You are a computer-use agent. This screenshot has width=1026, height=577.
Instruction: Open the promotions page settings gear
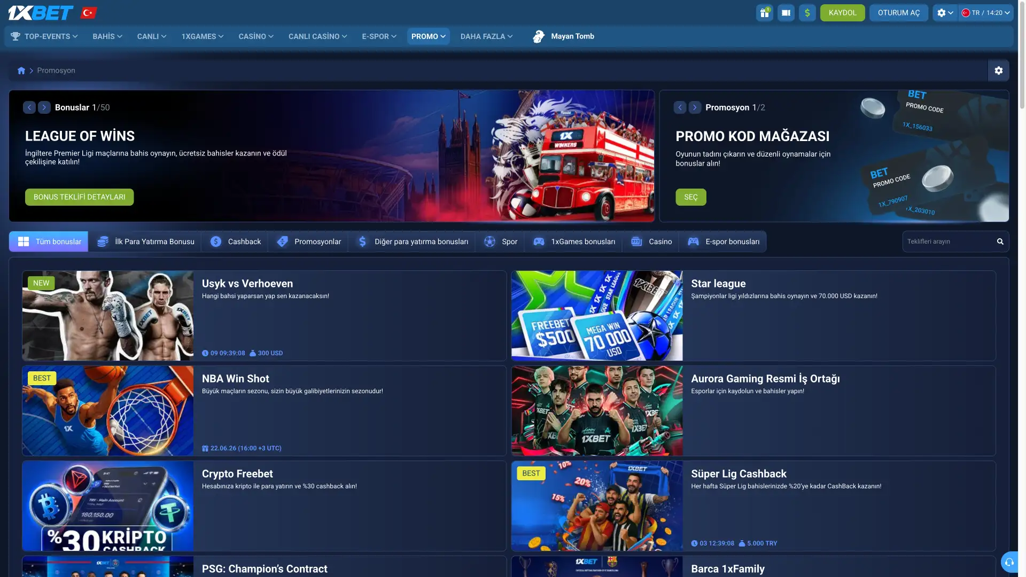998,71
